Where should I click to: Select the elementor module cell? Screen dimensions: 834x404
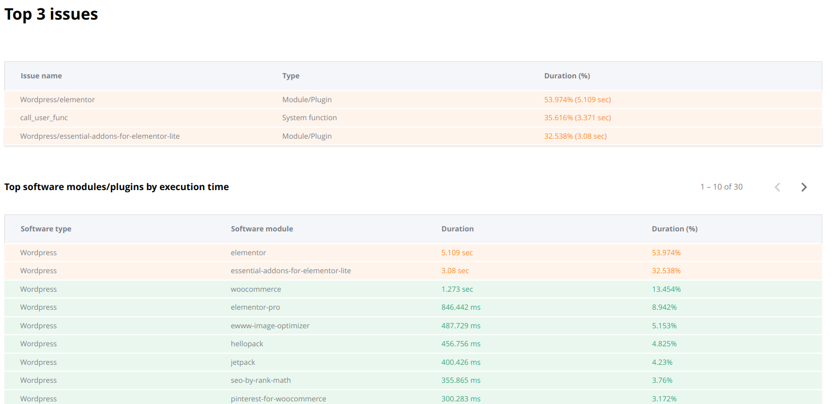coord(248,253)
